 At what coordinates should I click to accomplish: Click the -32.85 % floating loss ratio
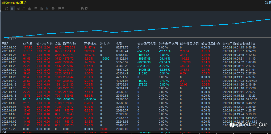[165, 70]
